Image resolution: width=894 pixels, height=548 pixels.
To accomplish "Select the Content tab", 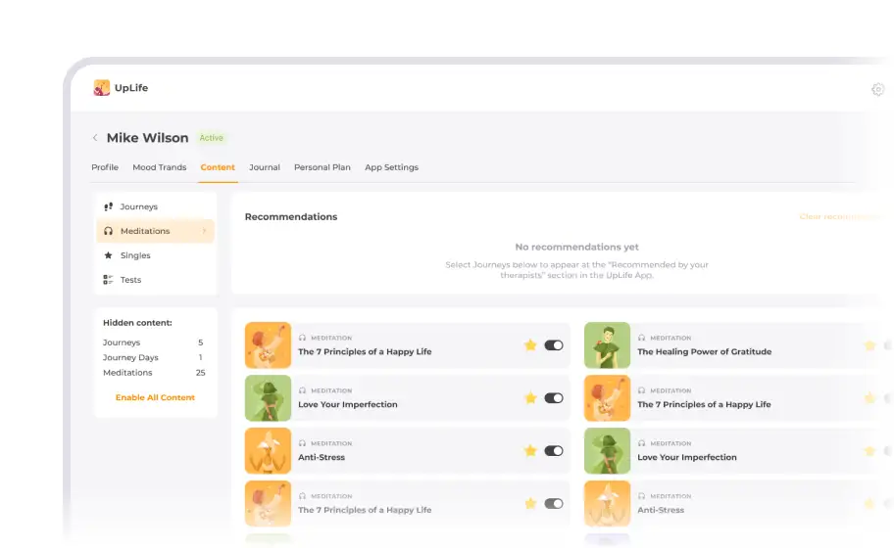I will click(x=218, y=167).
